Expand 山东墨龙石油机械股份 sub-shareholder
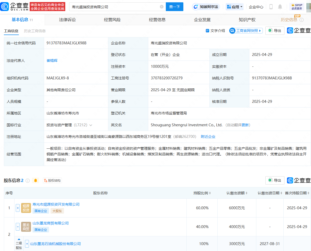 (x=27, y=244)
